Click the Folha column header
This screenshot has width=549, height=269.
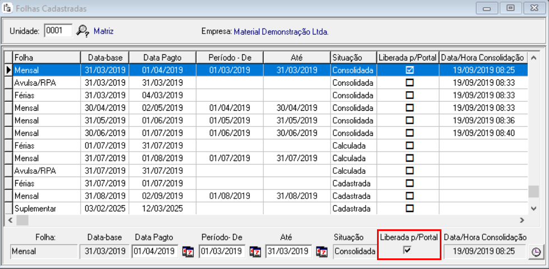coord(46,58)
